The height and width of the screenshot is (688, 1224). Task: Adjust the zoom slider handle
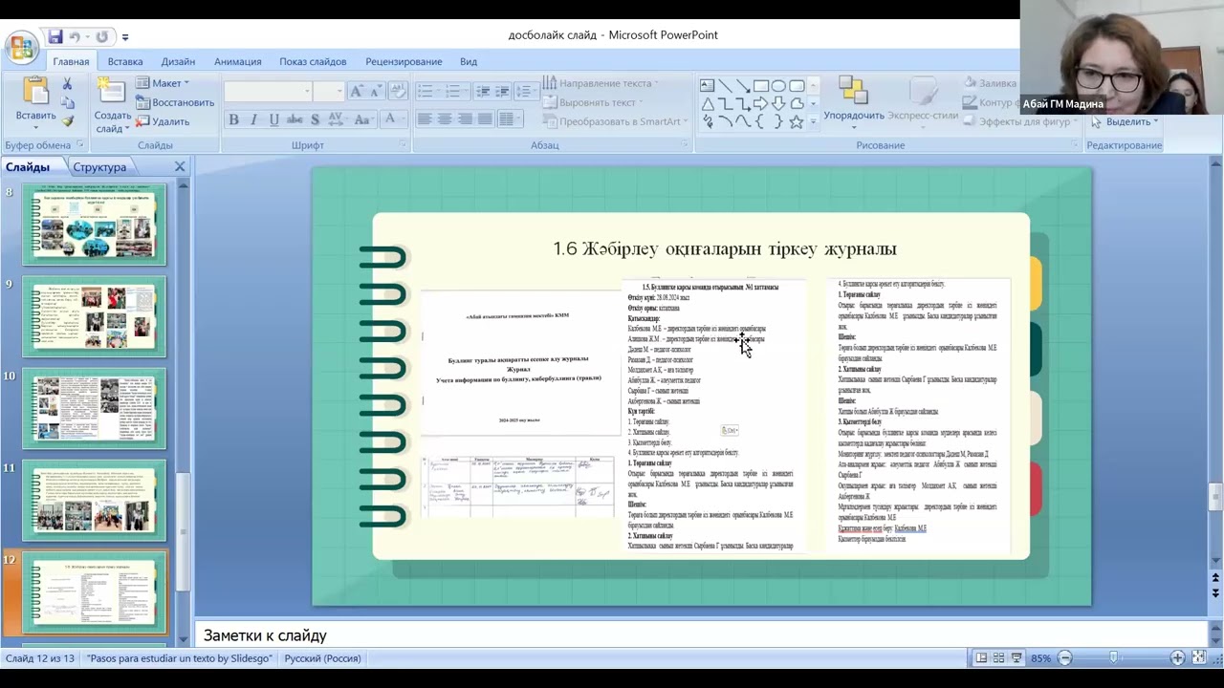pos(1114,657)
